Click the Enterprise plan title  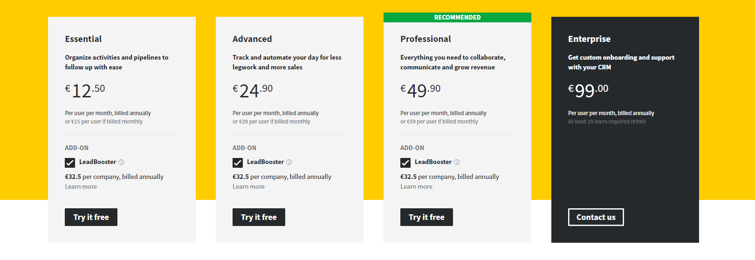(589, 39)
